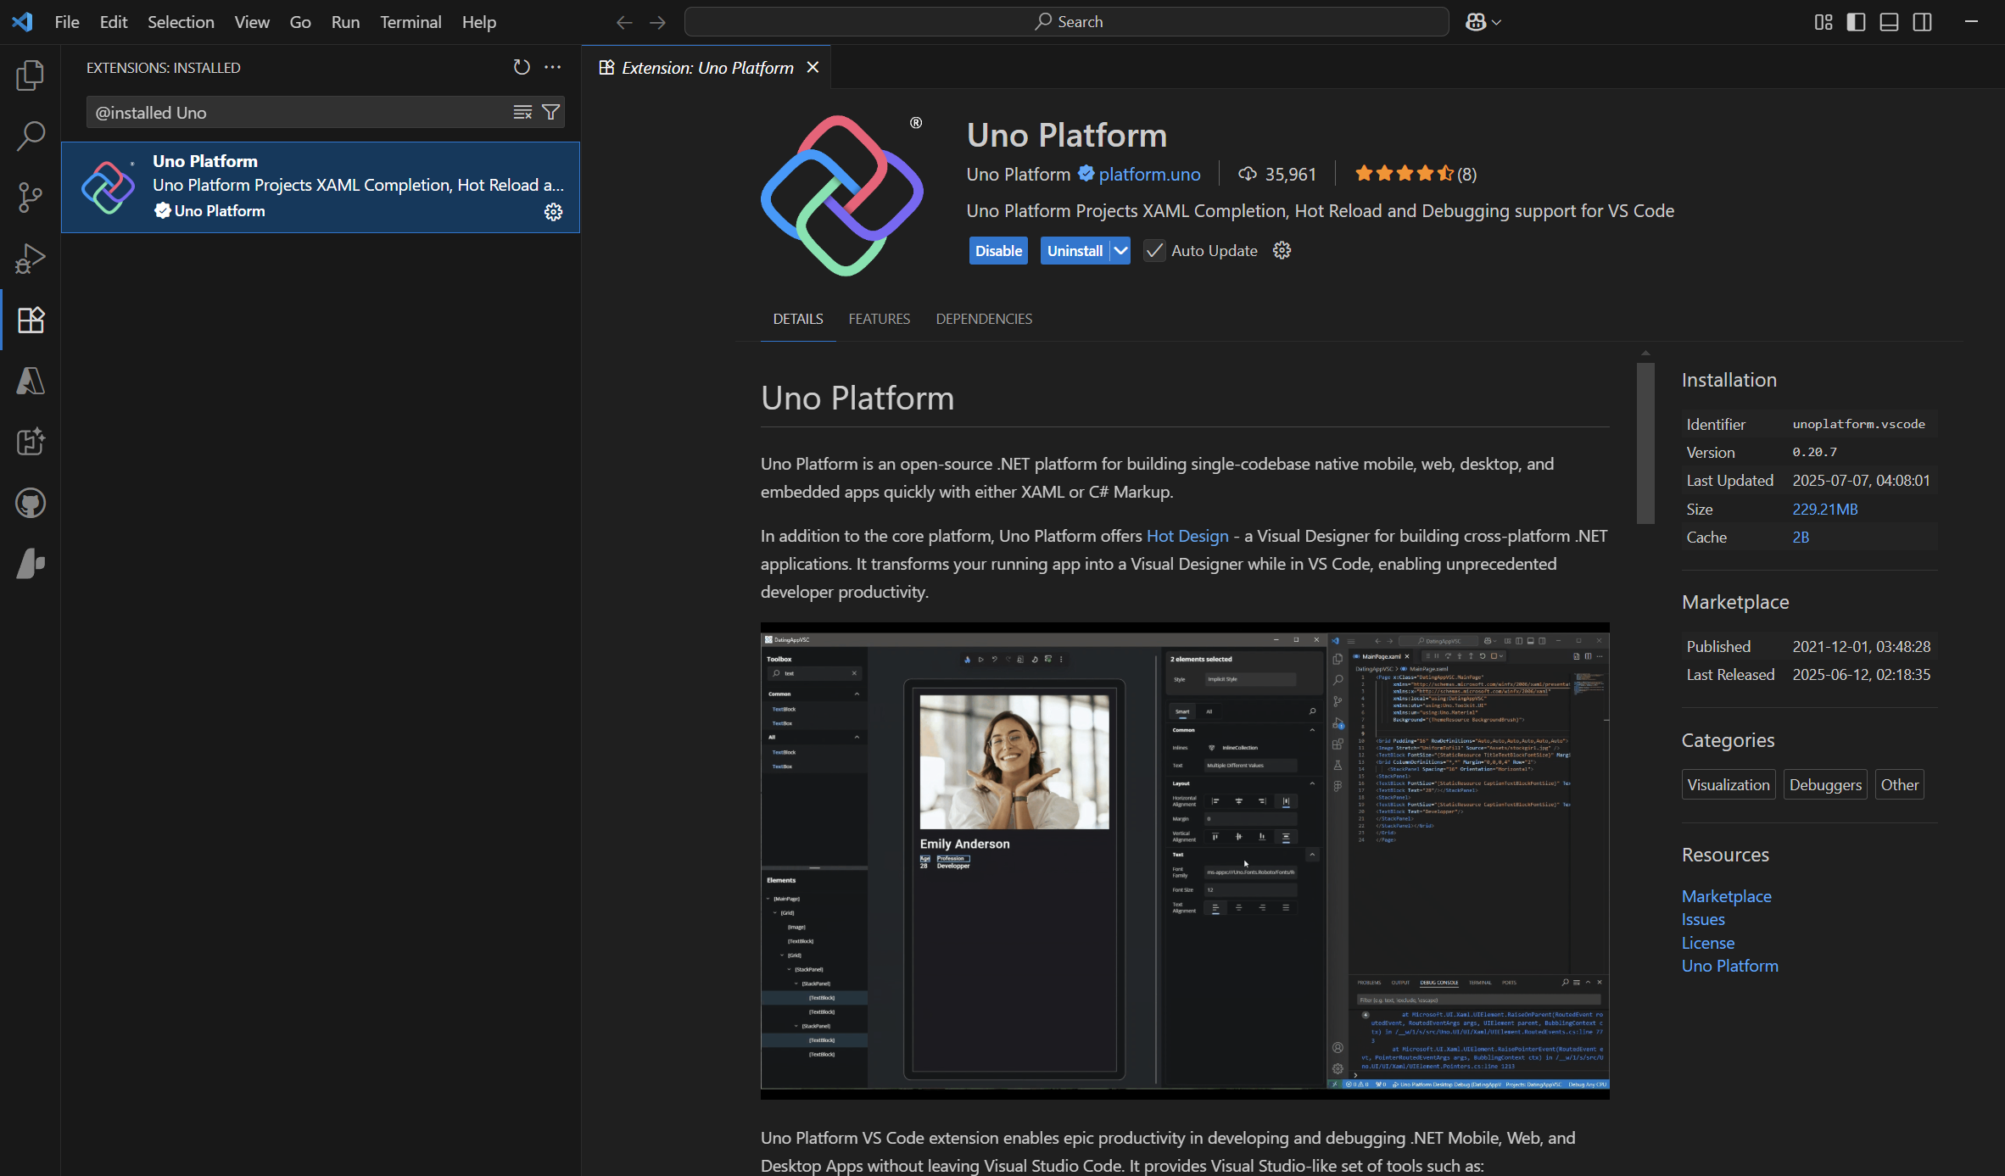Disable the Uno Platform extension
This screenshot has height=1176, width=2005.
[998, 250]
